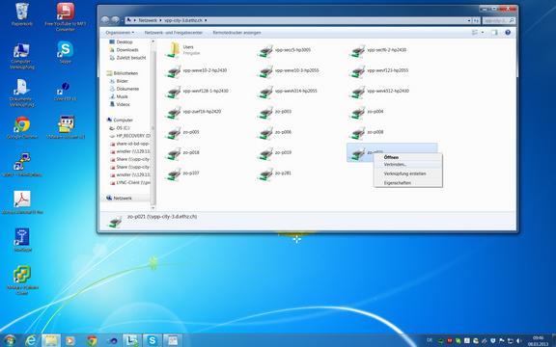Select network printer zo-p003
Image resolution: width=556 pixels, height=347 pixels.
[275, 112]
